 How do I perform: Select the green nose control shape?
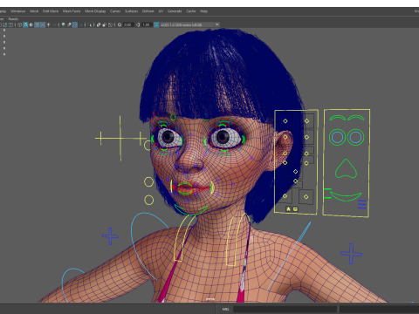click(346, 168)
